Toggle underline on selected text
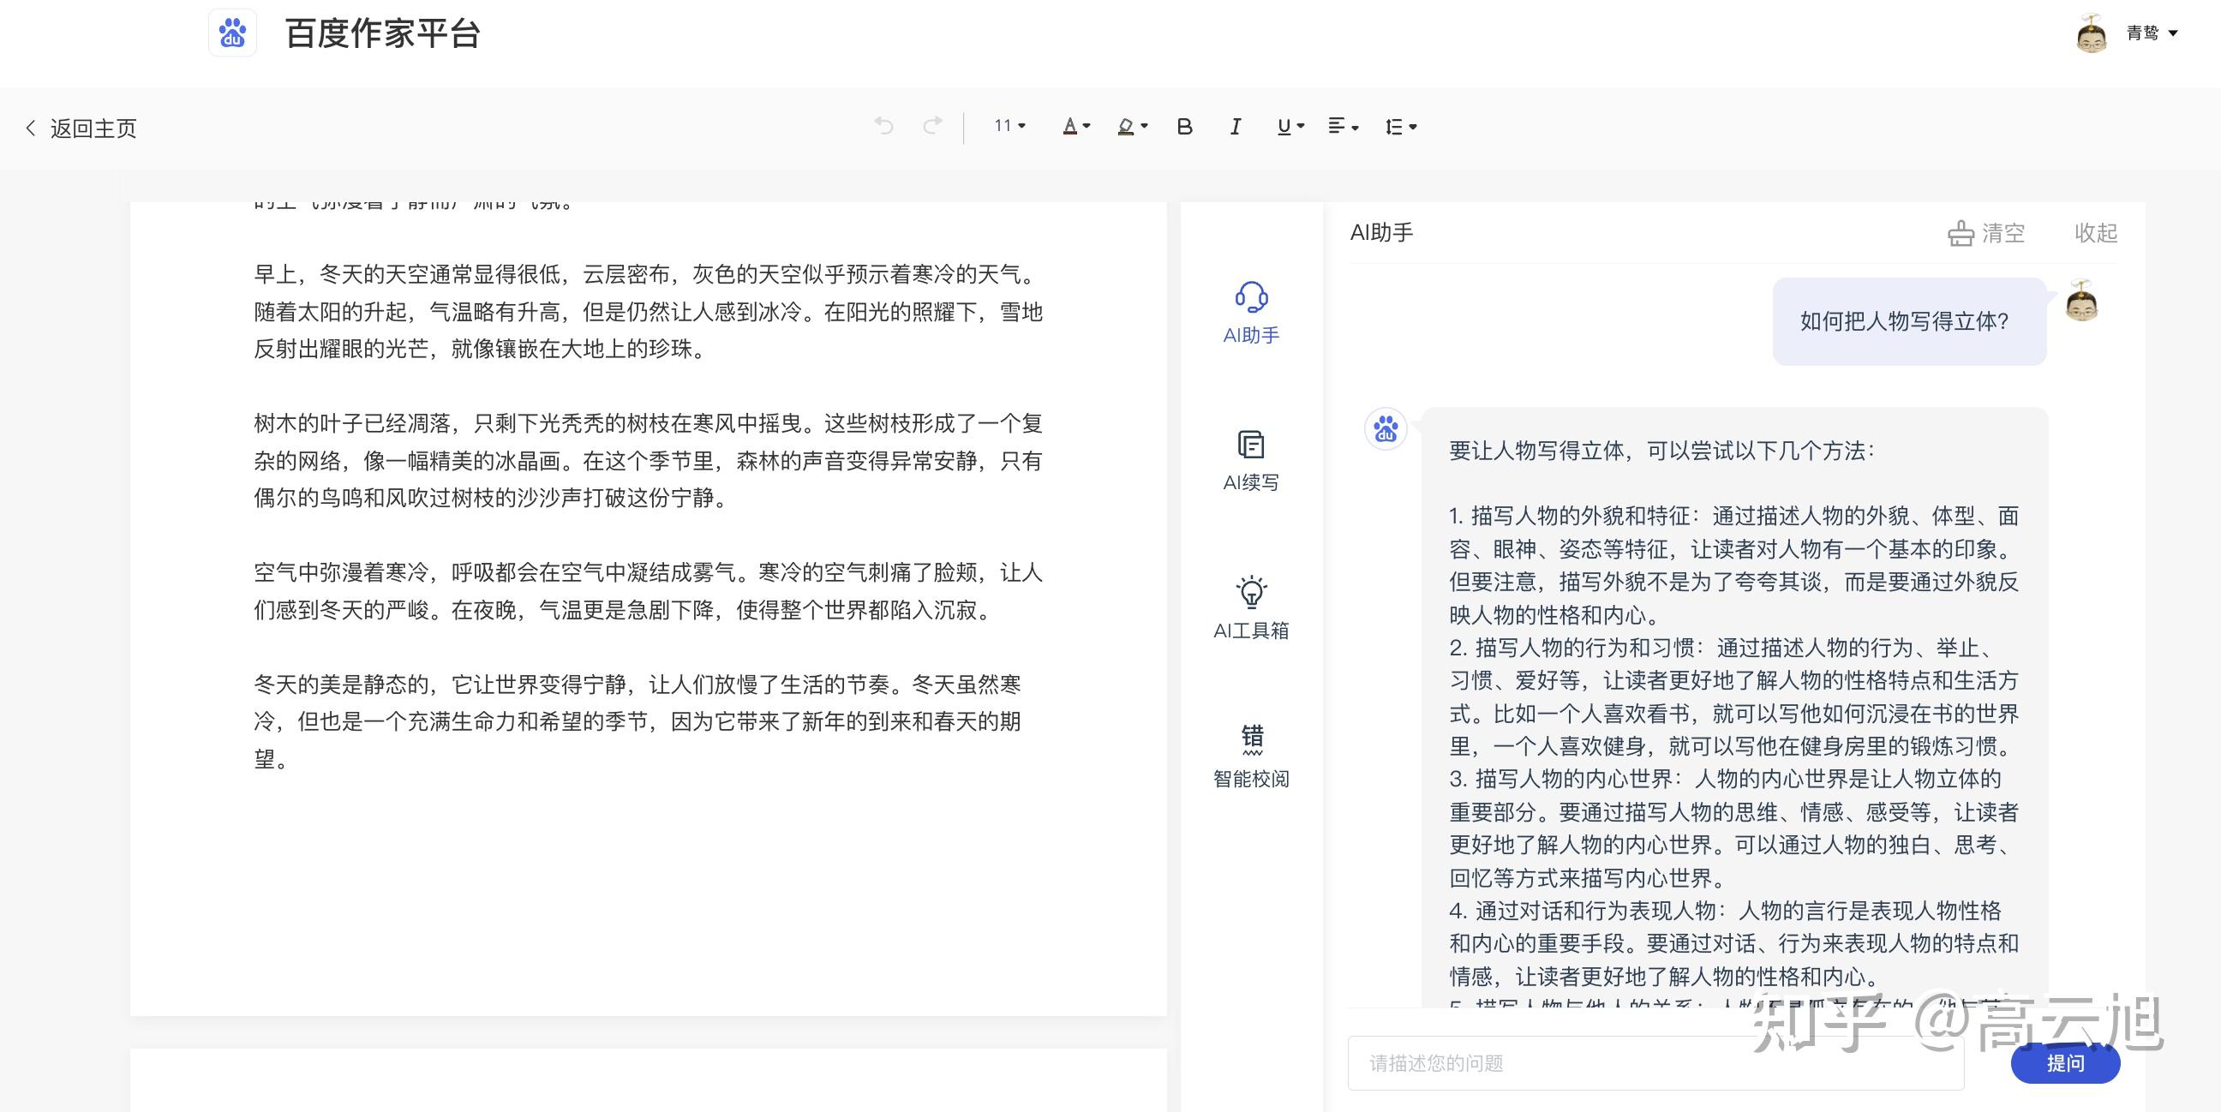 pyautogui.click(x=1284, y=127)
